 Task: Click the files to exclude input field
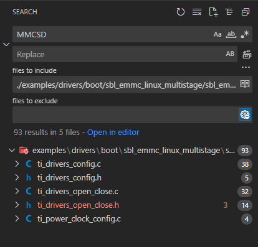pos(125,114)
